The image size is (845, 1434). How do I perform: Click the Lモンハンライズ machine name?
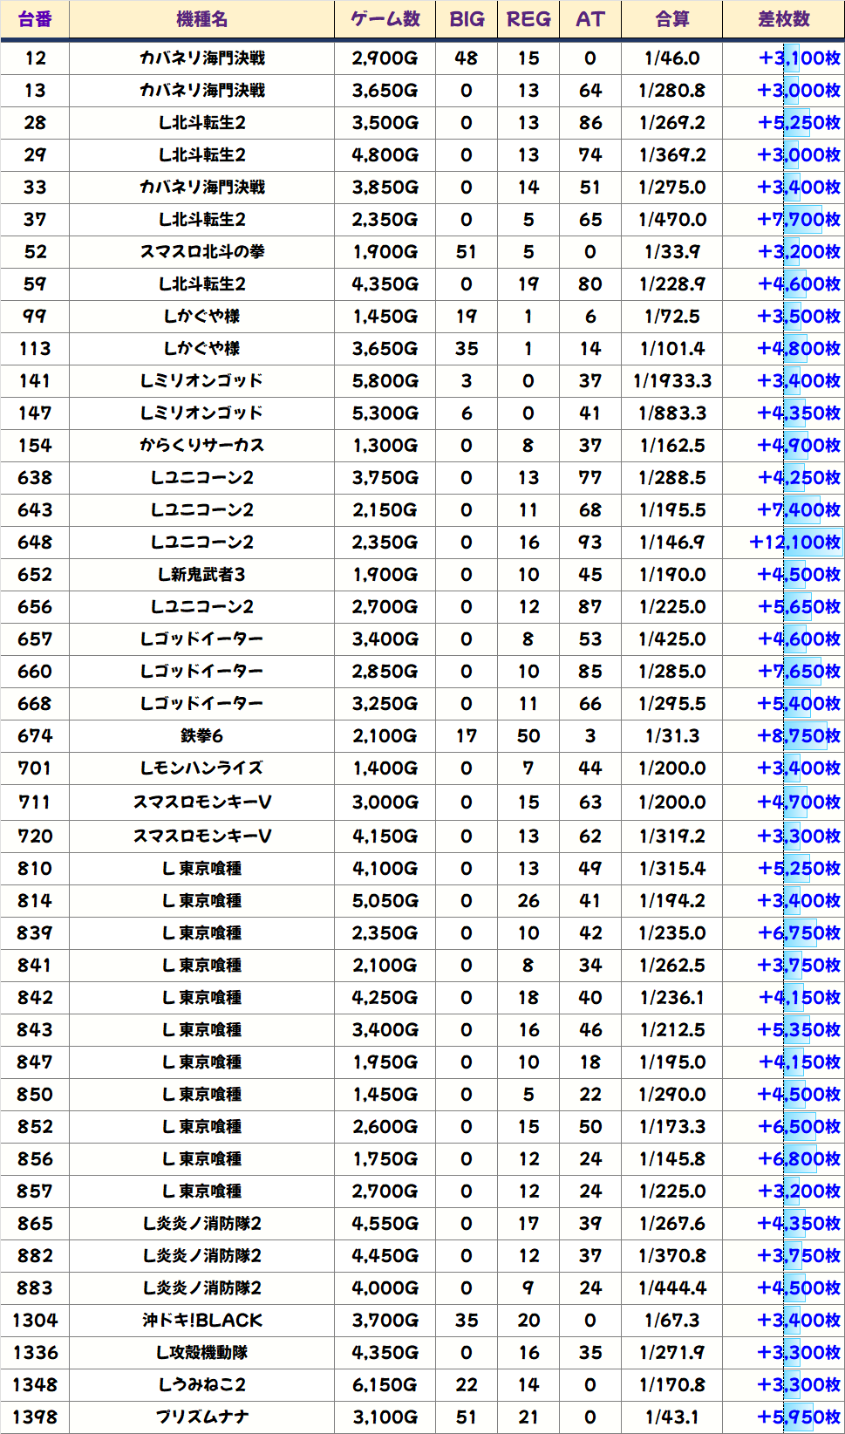tap(201, 768)
